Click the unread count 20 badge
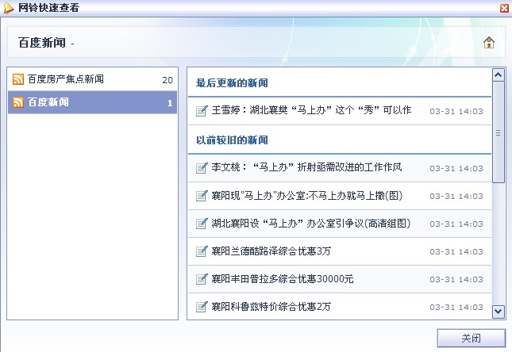This screenshot has width=512, height=352. click(167, 80)
